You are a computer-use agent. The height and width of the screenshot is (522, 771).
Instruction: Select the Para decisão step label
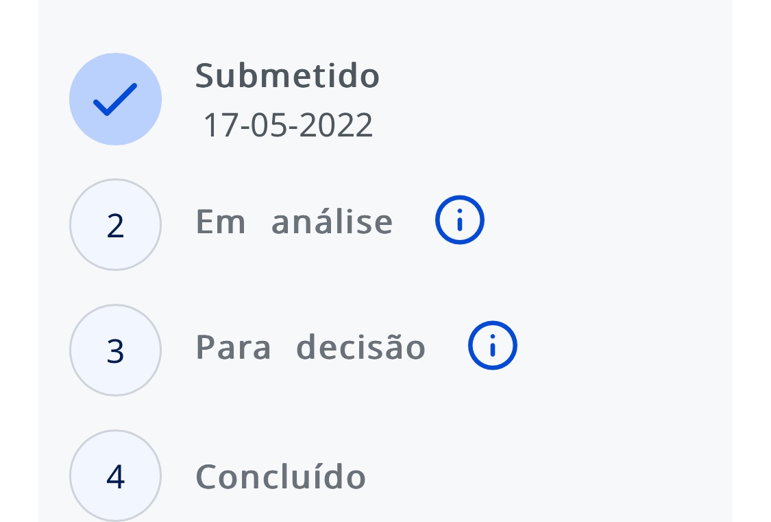pos(310,347)
